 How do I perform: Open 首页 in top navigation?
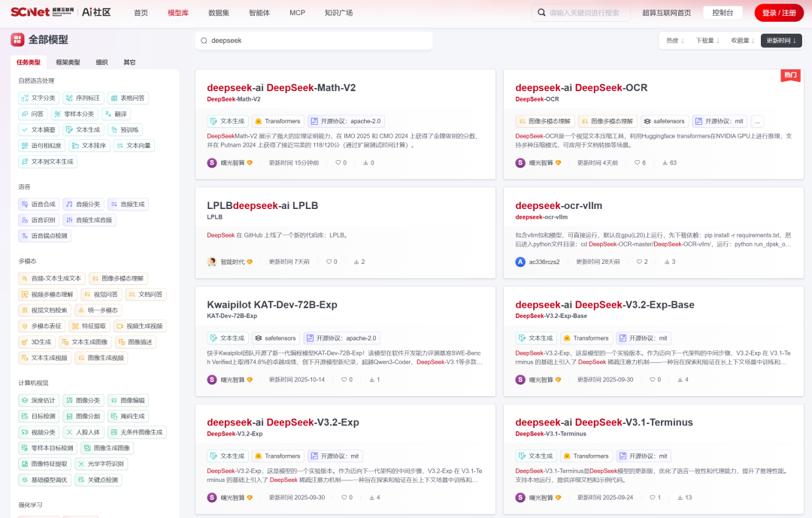click(x=141, y=13)
